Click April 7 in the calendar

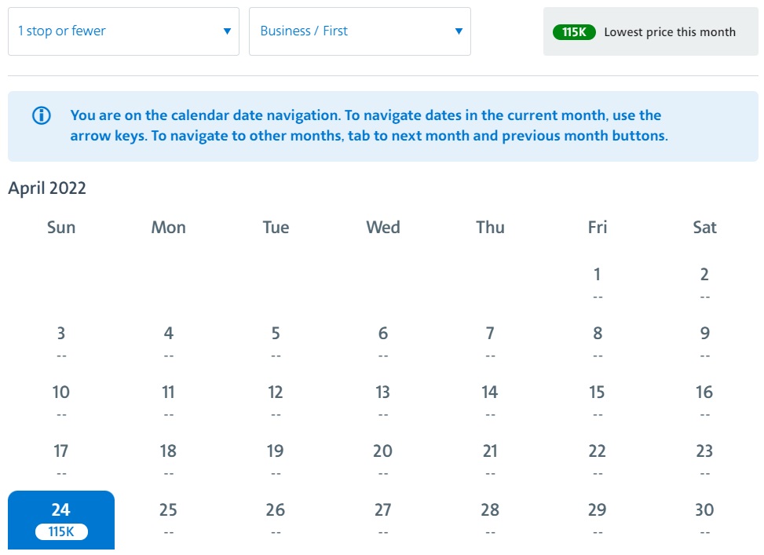490,343
